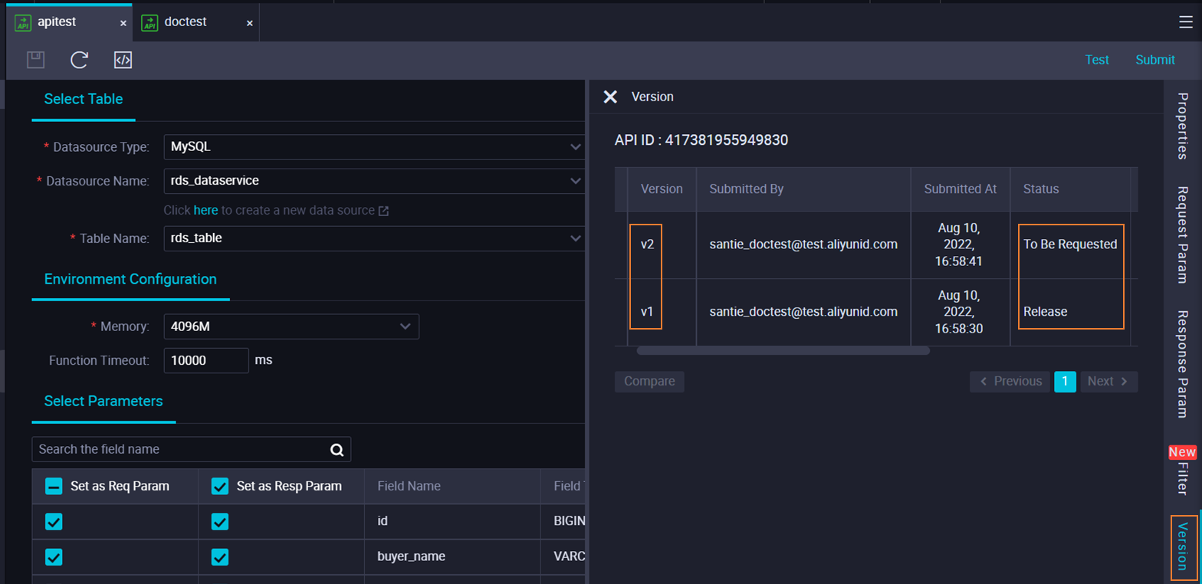Image resolution: width=1202 pixels, height=584 pixels.
Task: Select page 1 in version pagination
Action: (x=1066, y=382)
